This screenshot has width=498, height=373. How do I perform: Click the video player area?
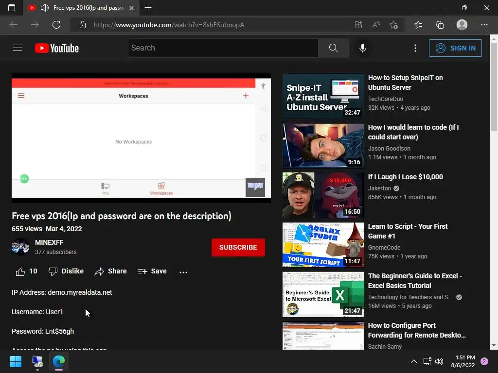click(141, 138)
